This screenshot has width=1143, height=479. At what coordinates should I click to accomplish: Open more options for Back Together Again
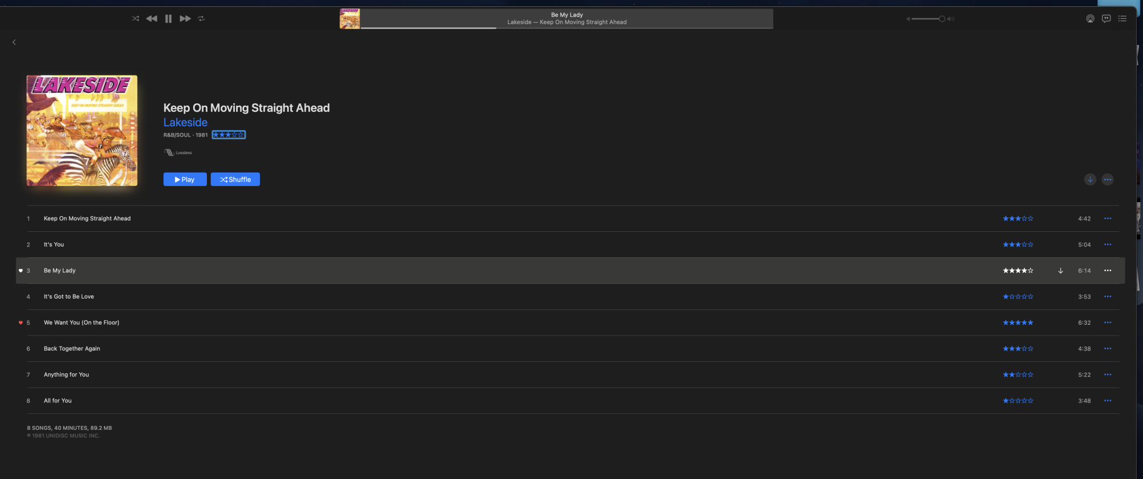tap(1108, 349)
